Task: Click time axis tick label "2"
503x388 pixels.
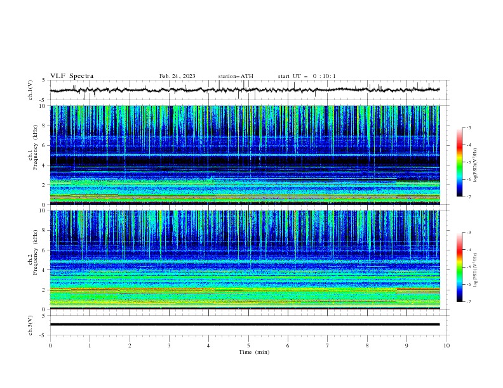Action: pyautogui.click(x=130, y=346)
